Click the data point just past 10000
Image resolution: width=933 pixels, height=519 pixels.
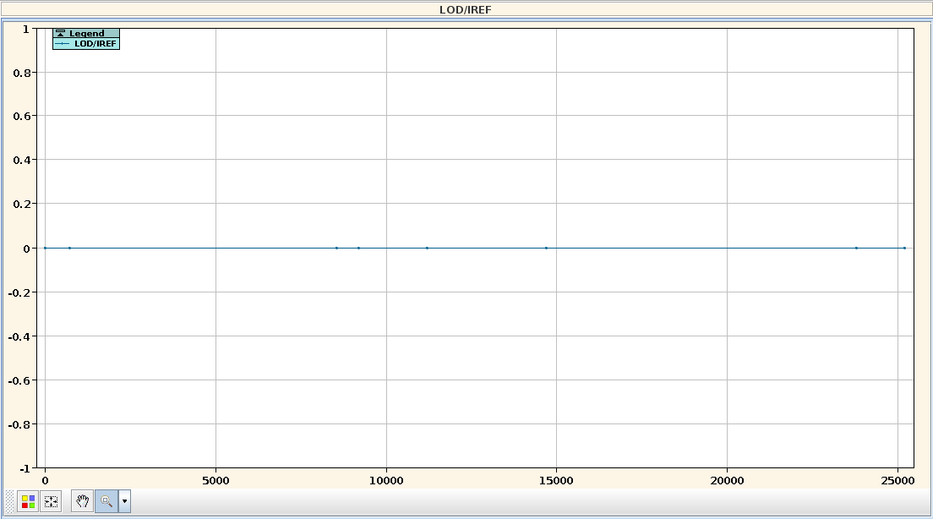tap(427, 248)
